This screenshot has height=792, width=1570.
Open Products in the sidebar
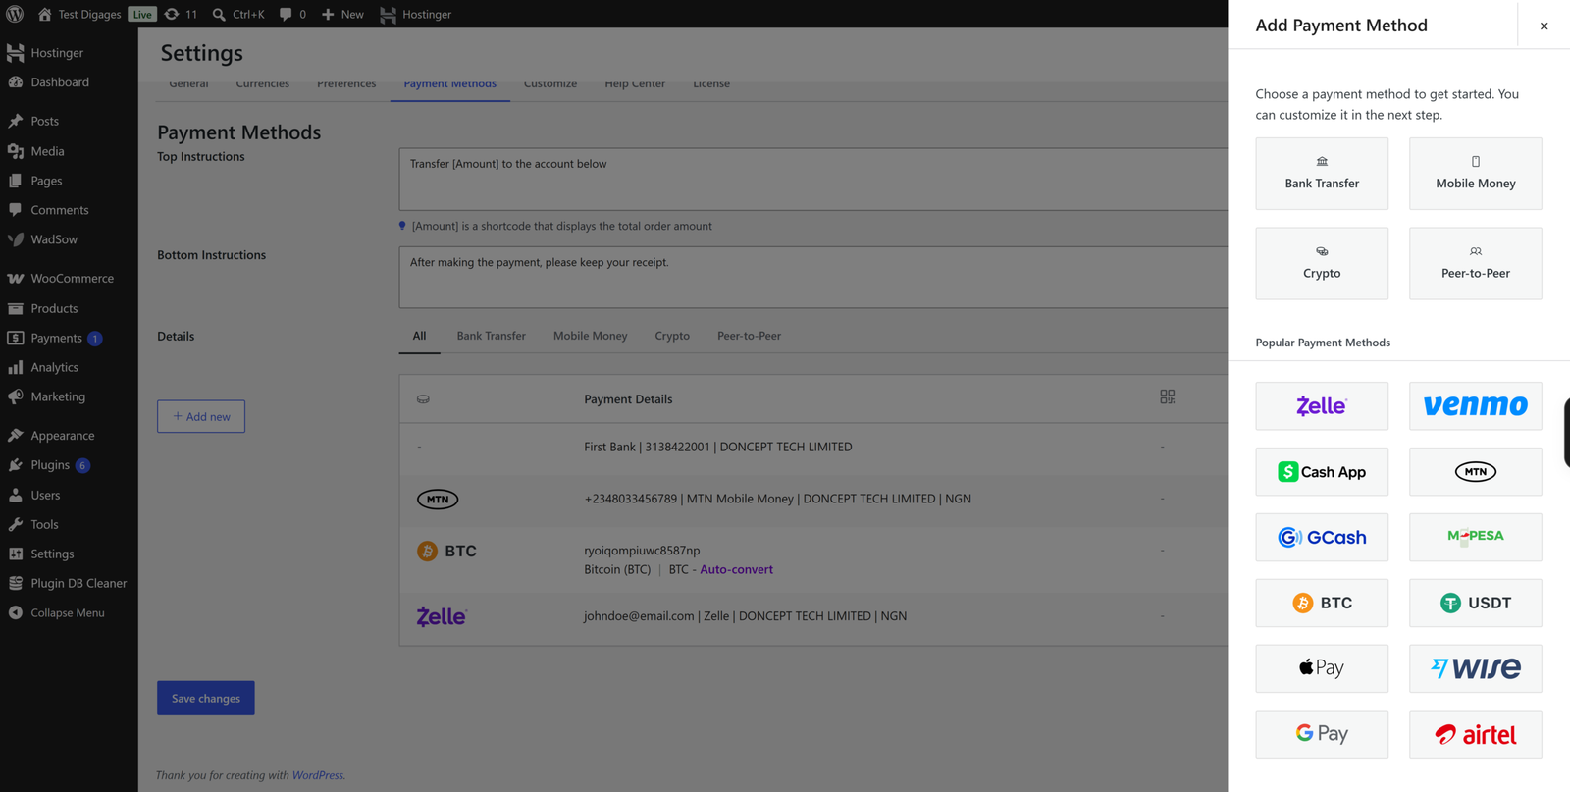69,308
